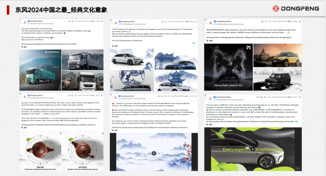
Task: Open the handle link on the Great Wall trucks post
Action: pos(42,24)
